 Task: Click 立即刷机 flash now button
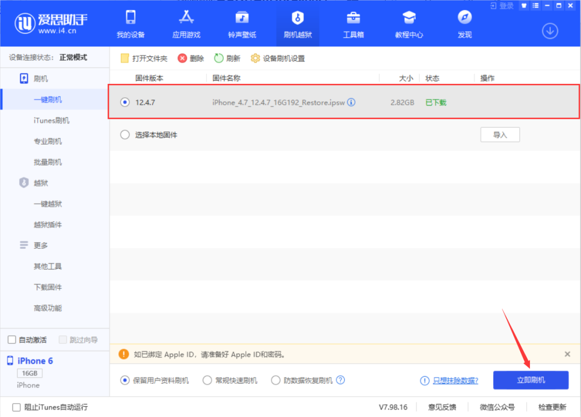[x=530, y=380]
